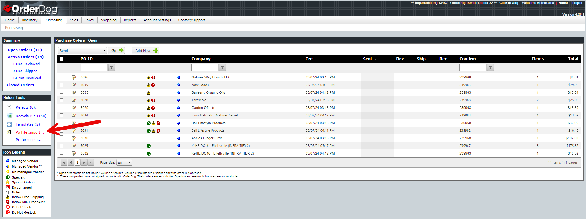
Task: Go to first page of results
Action: click(64, 162)
